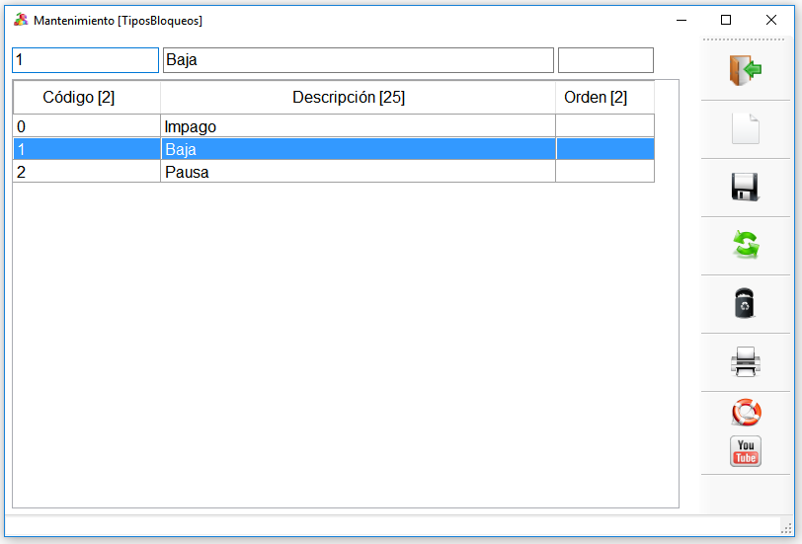
Task: Refresh data with green arrows icon
Action: pyautogui.click(x=746, y=245)
